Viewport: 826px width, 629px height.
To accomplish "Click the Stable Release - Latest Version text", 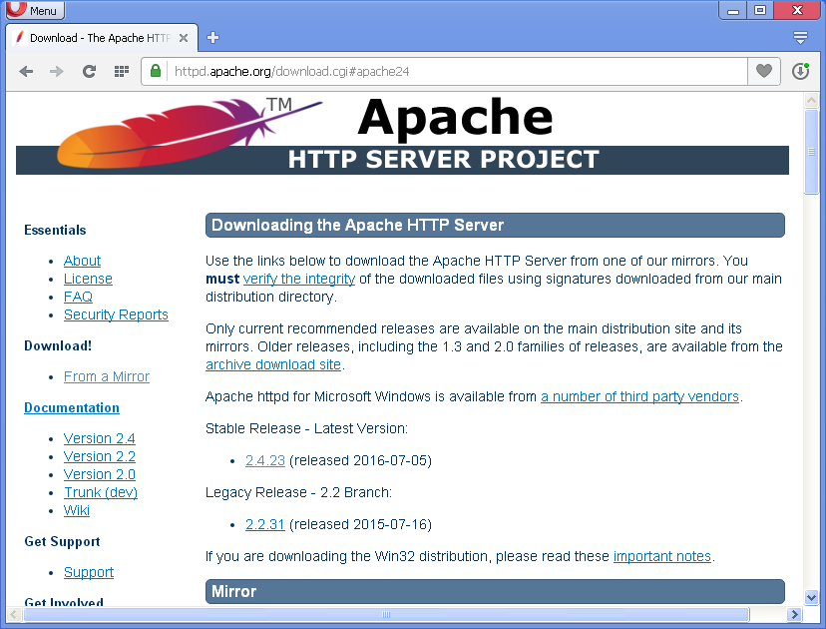I will click(x=306, y=428).
